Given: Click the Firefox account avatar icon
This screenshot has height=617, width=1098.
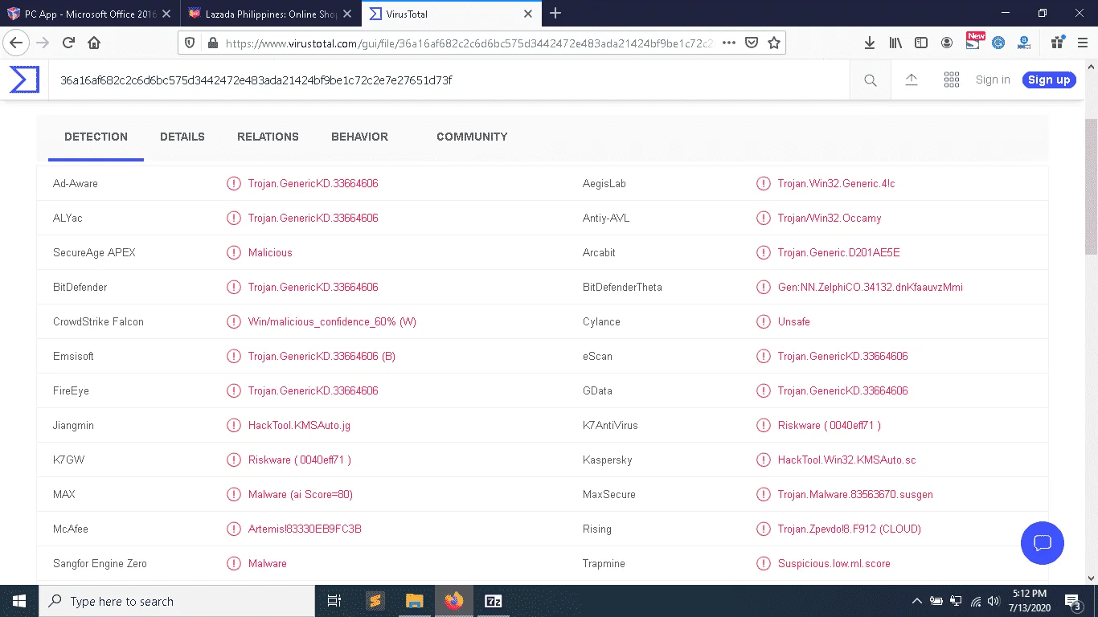Looking at the screenshot, I should pyautogui.click(x=947, y=43).
